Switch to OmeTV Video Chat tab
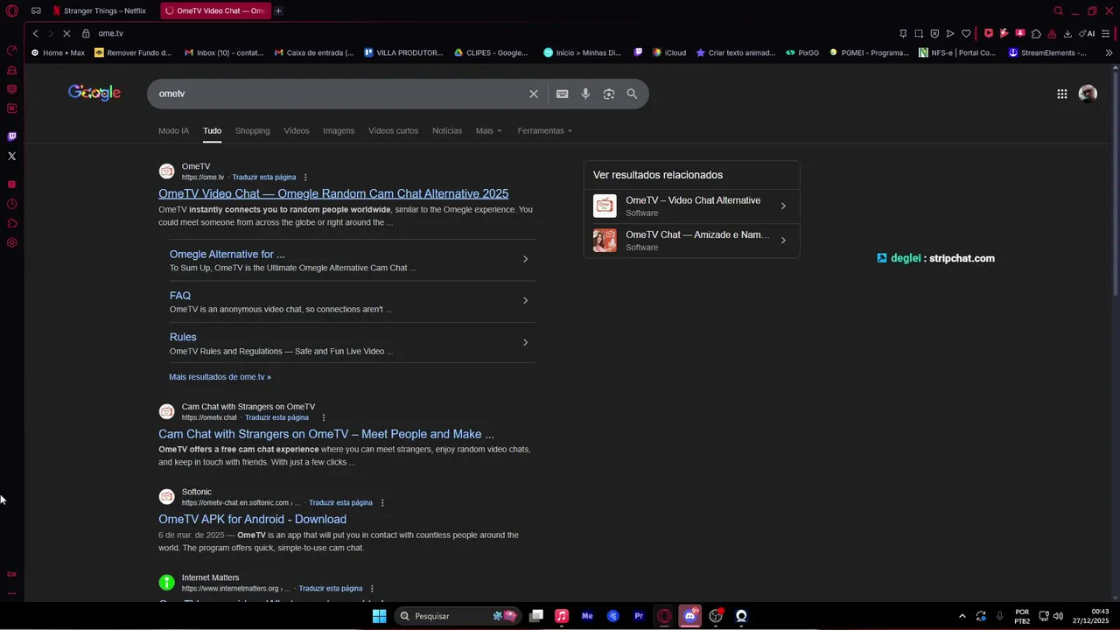Image resolution: width=1120 pixels, height=630 pixels. click(x=215, y=10)
